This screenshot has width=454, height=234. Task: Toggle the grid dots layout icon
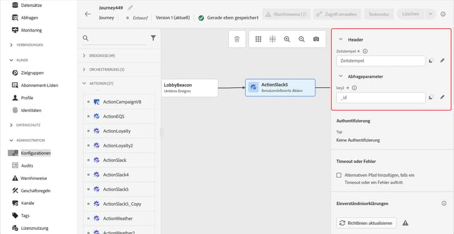click(x=258, y=39)
